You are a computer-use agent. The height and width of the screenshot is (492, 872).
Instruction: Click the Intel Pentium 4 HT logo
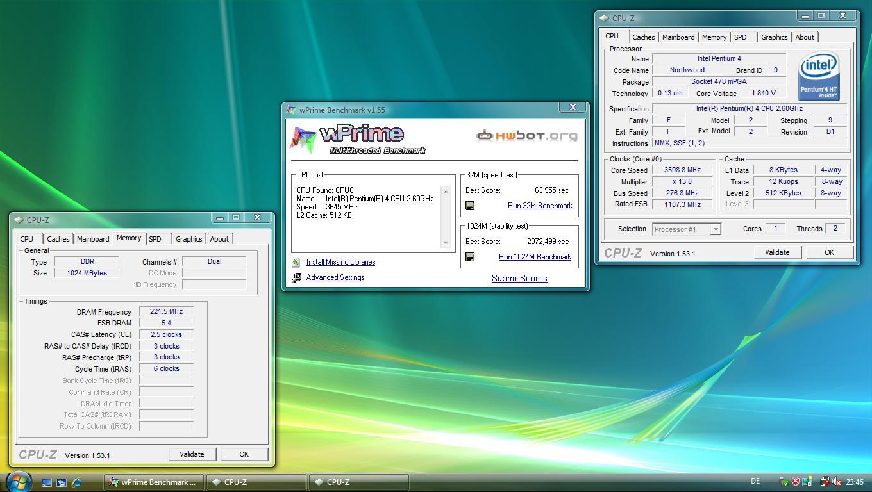[819, 77]
